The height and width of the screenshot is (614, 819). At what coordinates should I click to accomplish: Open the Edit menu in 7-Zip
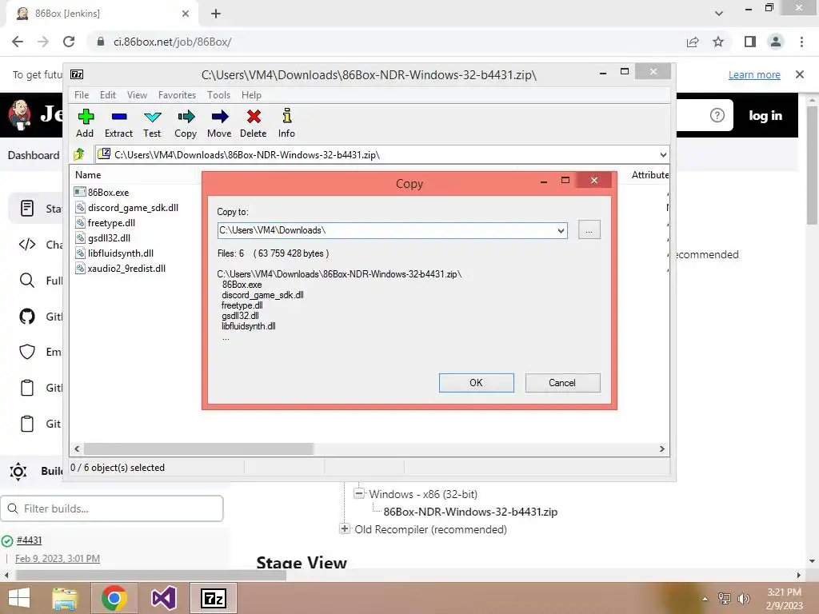[108, 95]
